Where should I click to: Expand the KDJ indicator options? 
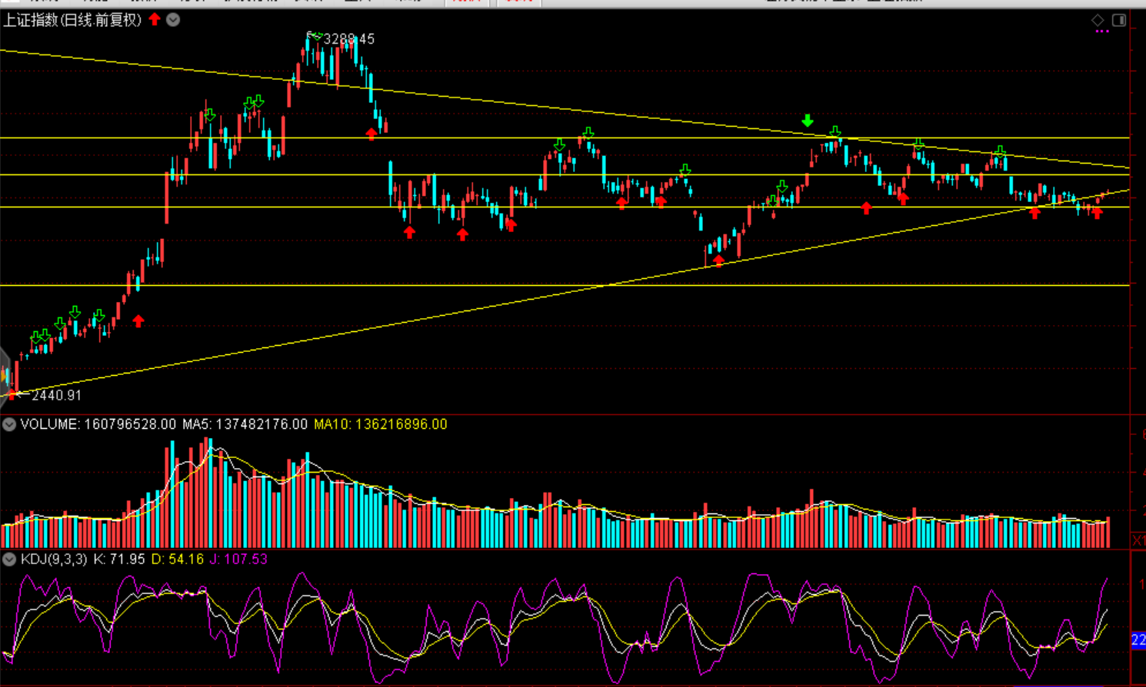[x=9, y=559]
